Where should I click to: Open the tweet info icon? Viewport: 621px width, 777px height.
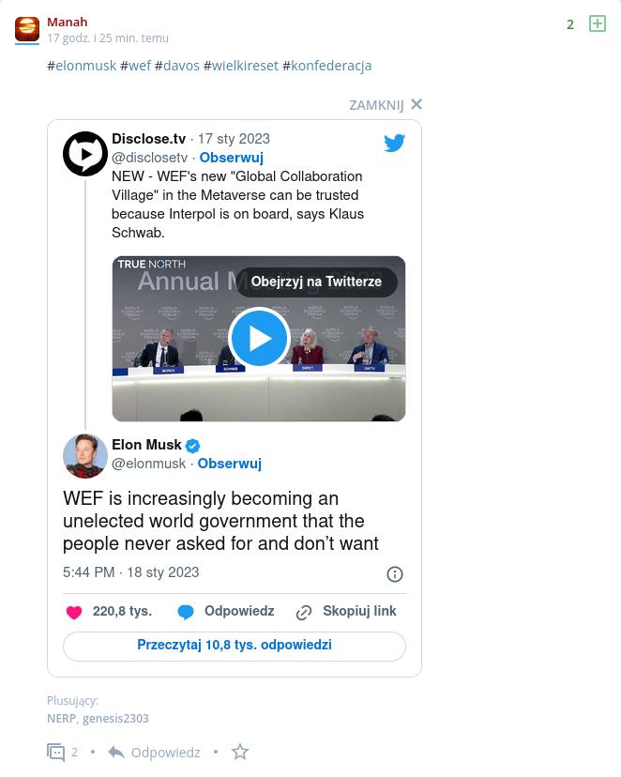click(395, 573)
